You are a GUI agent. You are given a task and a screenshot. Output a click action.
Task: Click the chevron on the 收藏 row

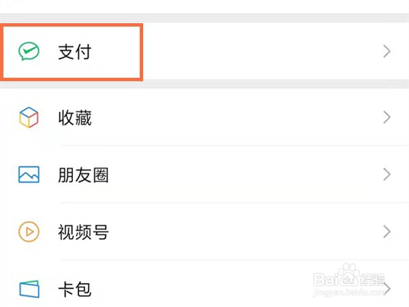coord(387,118)
